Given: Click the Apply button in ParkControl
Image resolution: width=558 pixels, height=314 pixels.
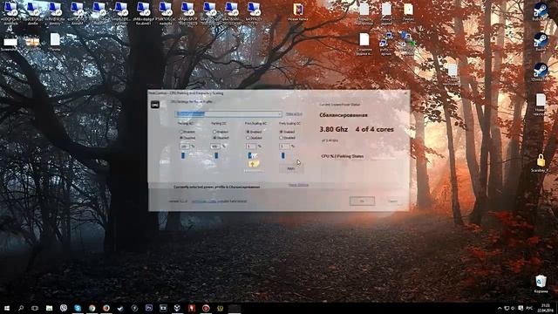Looking at the screenshot, I should [x=290, y=168].
